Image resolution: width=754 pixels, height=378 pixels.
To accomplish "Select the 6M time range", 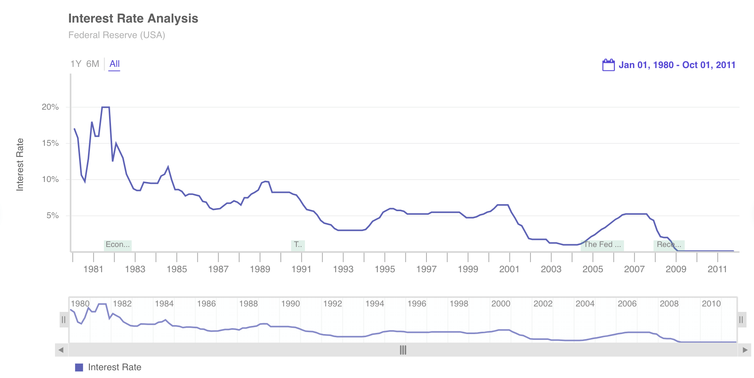I will point(93,64).
